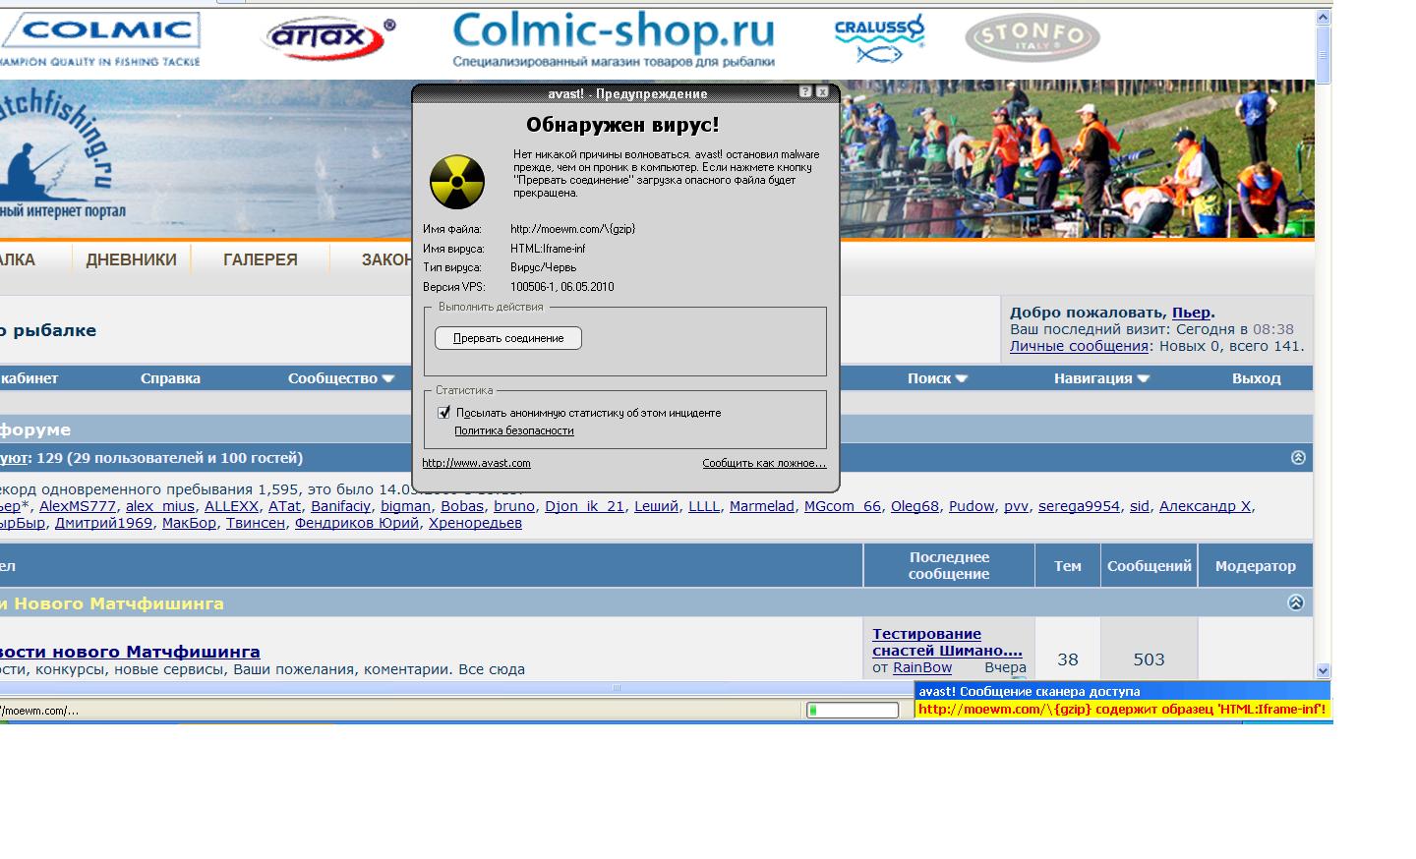Click Выход to log out
The image size is (1416, 859).
[1256, 378]
